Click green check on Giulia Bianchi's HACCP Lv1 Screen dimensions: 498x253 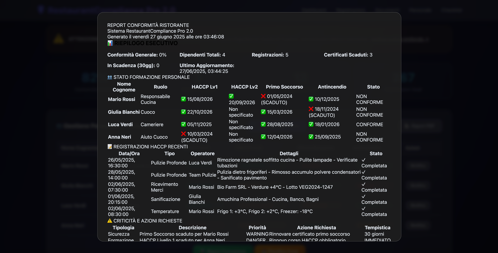(x=183, y=112)
